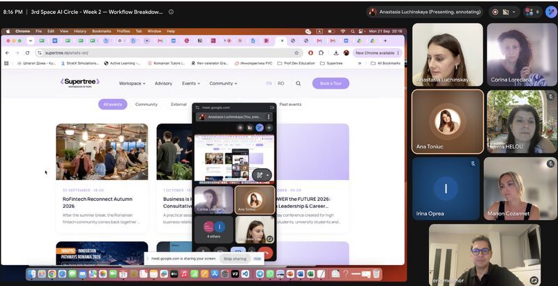This screenshot has width=558, height=286.
Task: Open WhatsApp in the macOS Dock
Action: (270, 274)
